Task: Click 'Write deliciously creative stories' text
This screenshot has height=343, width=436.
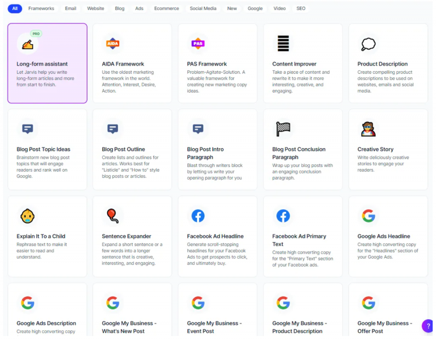Action: pyautogui.click(x=383, y=164)
